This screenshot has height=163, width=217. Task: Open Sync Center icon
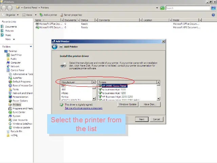click(10, 112)
